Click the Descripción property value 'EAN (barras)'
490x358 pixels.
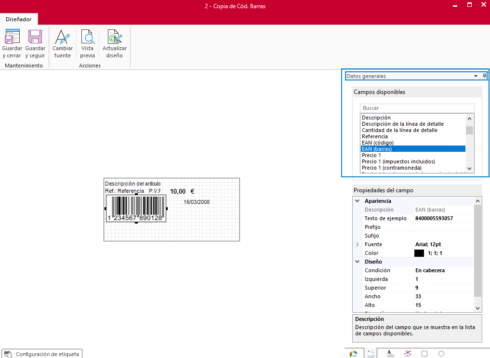[x=430, y=210]
